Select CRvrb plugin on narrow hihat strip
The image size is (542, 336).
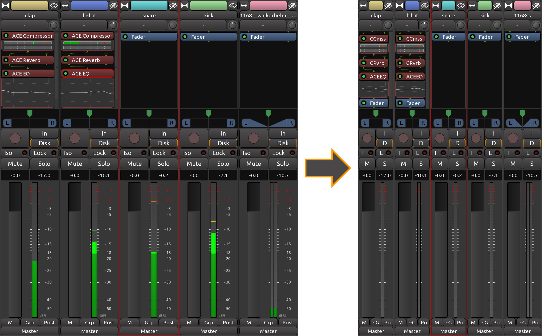pos(410,63)
